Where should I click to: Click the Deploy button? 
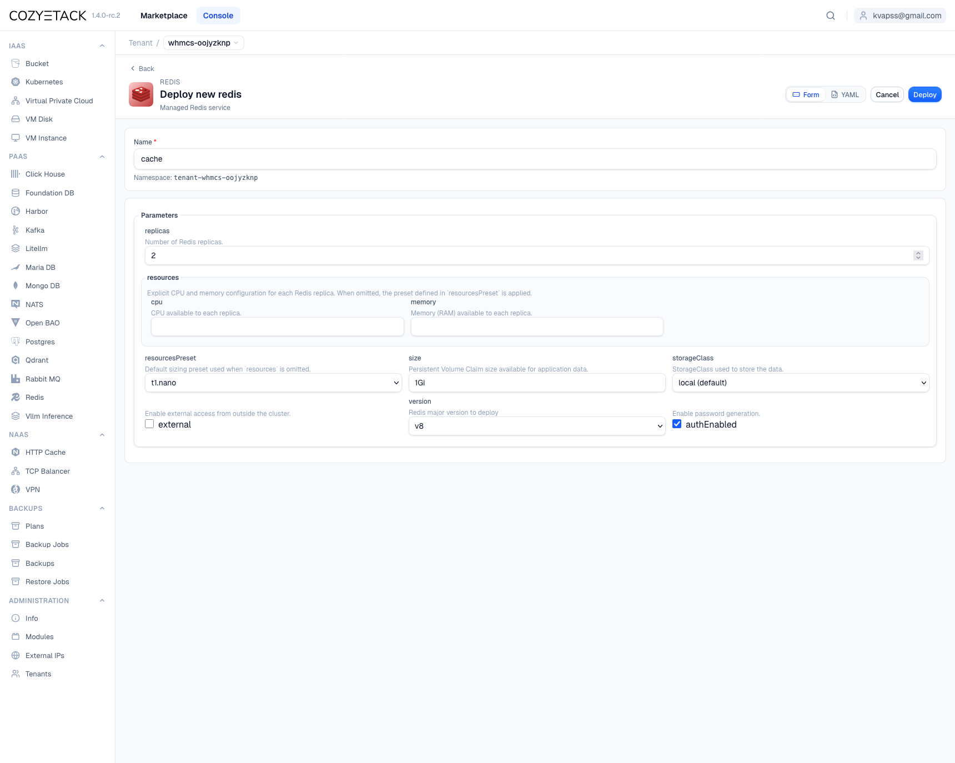(x=925, y=94)
